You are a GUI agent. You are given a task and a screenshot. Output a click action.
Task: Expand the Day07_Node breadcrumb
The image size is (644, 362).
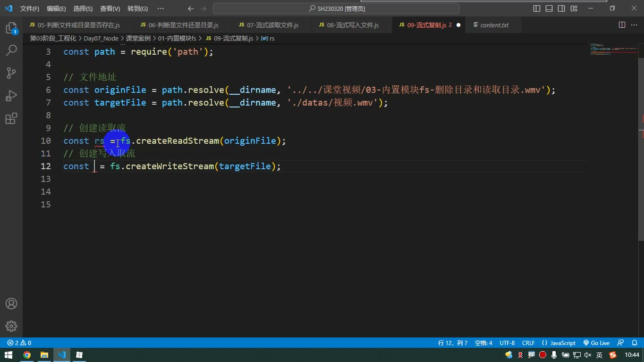coord(101,38)
